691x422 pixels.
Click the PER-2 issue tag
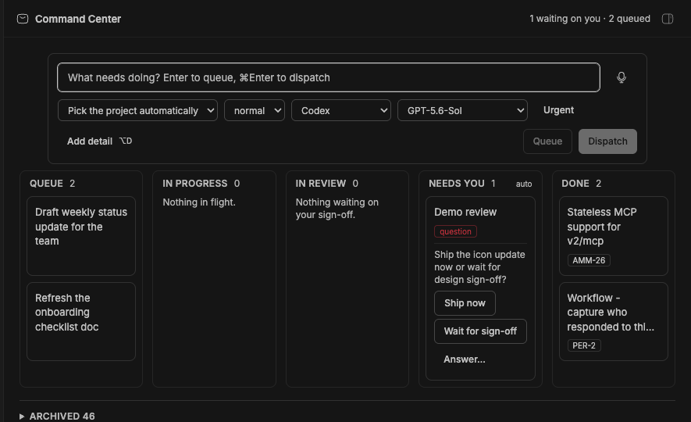(x=584, y=345)
